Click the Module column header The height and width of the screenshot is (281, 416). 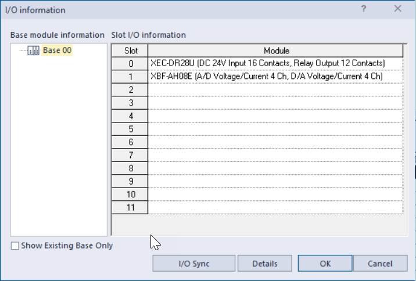(x=275, y=51)
